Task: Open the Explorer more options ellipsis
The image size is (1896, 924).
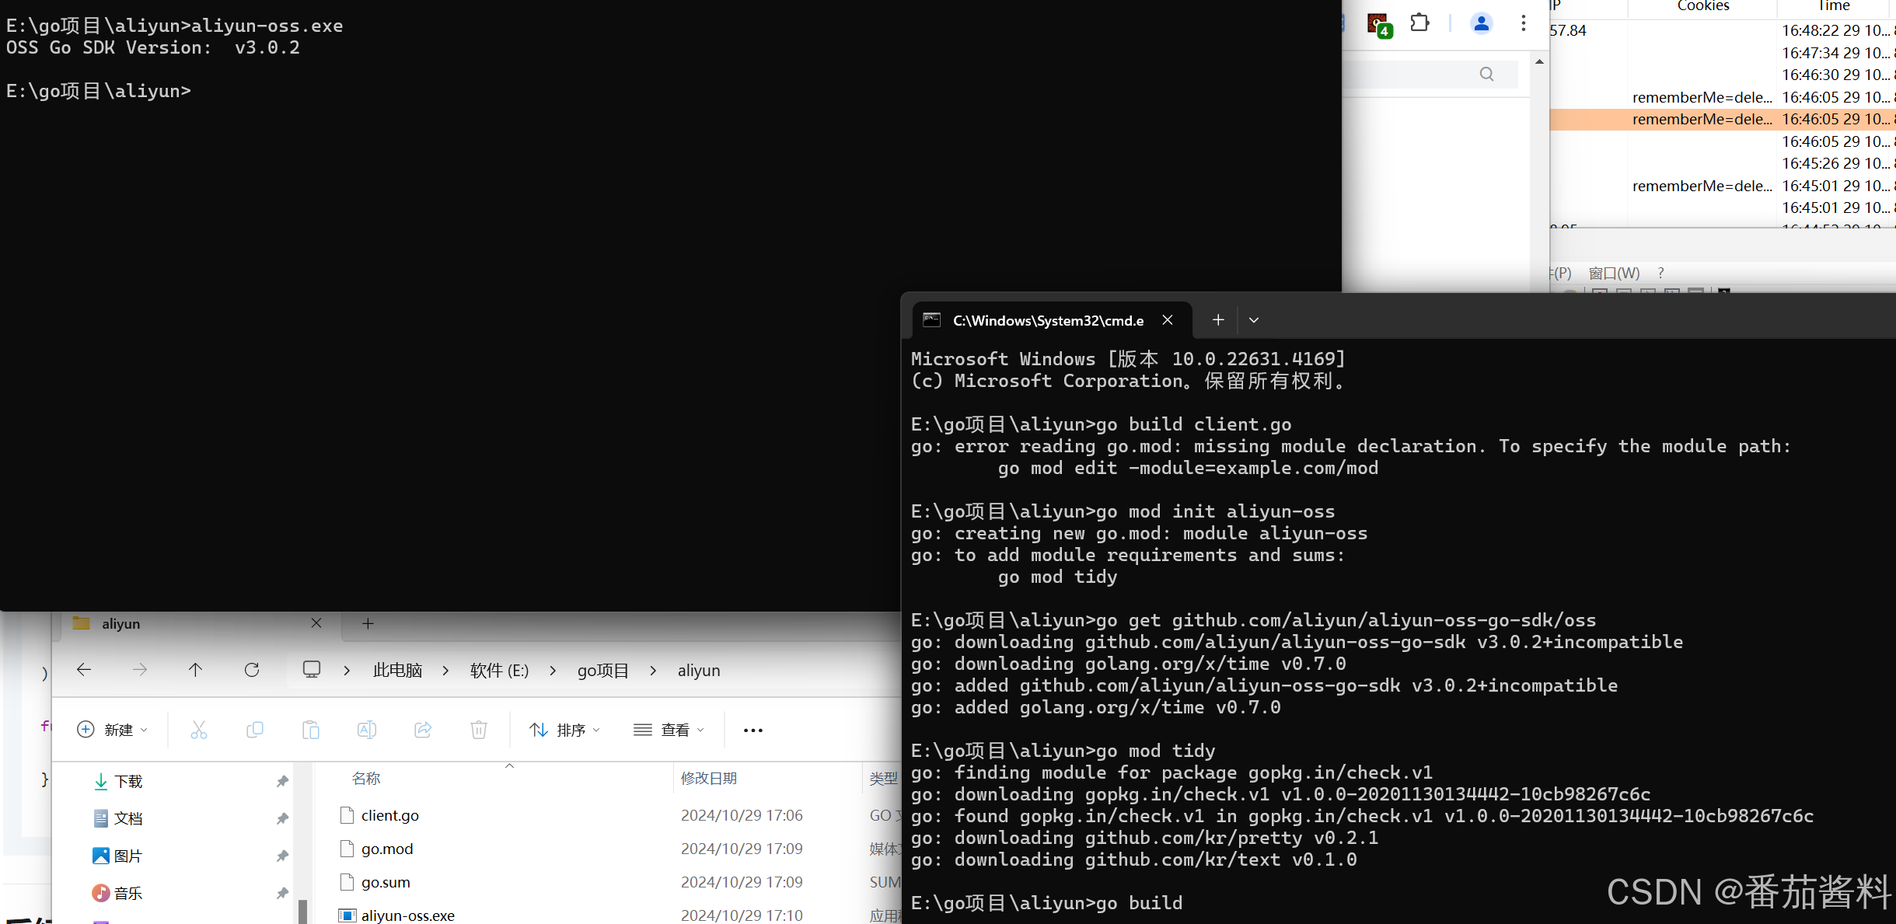Action: click(x=753, y=730)
